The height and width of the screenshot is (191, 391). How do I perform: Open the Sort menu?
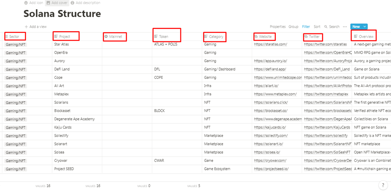coord(317,26)
